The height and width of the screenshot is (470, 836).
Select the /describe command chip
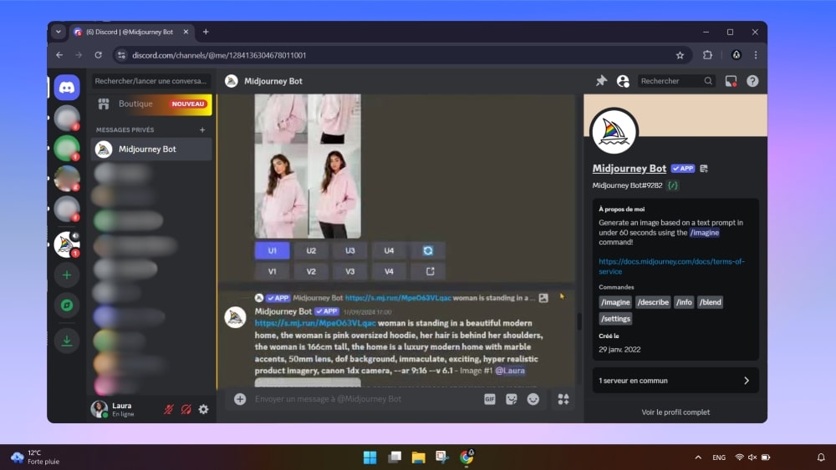pos(653,302)
